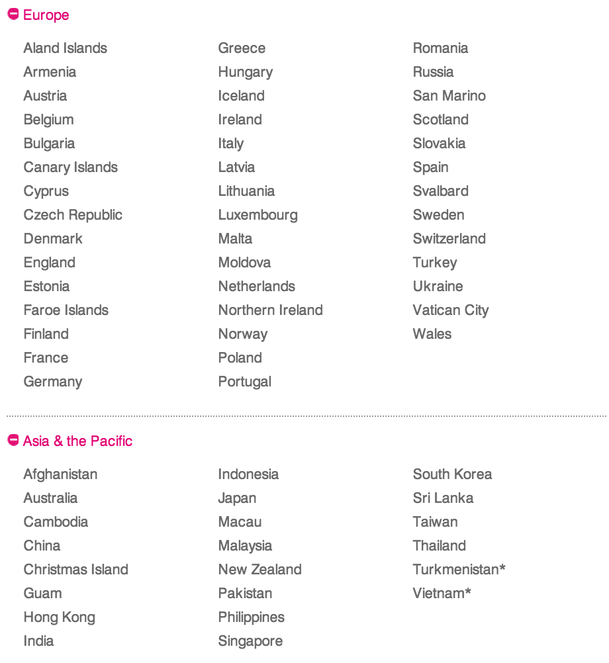Open the New Zealand link
Image resolution: width=609 pixels, height=663 pixels.
(260, 570)
